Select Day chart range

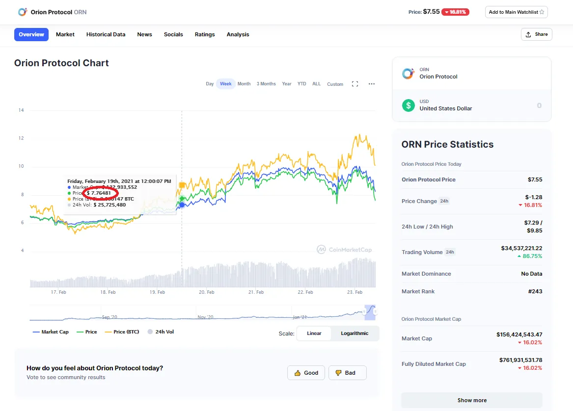pos(210,84)
